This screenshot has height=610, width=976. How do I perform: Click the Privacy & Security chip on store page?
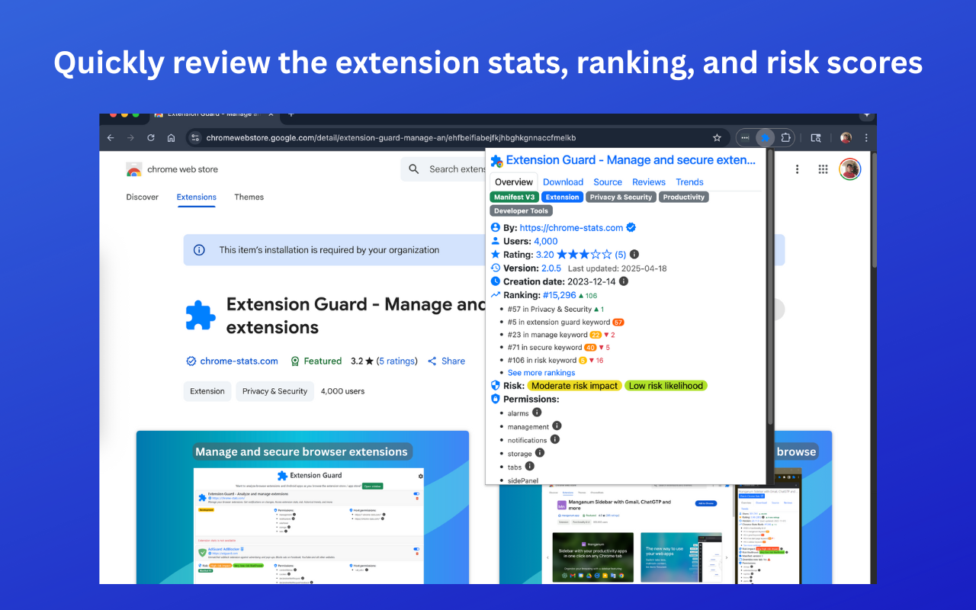[x=274, y=391]
